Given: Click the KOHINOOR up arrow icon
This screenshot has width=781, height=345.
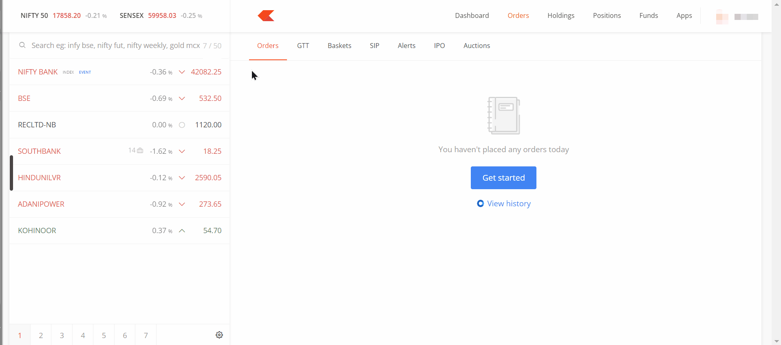Looking at the screenshot, I should (x=182, y=231).
